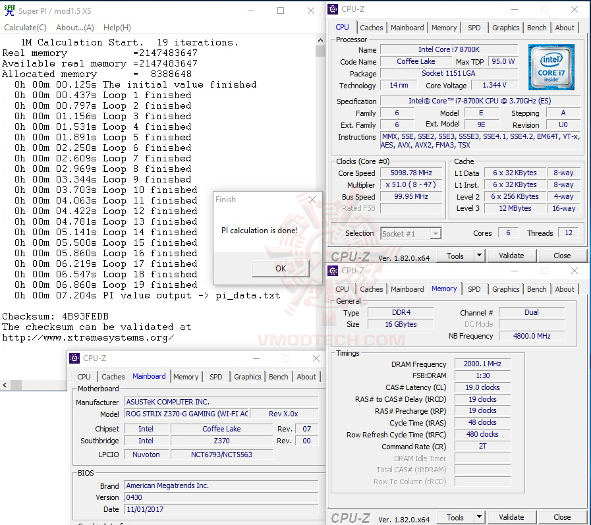Click OK in the Pi calculation done dialog
The height and width of the screenshot is (525, 591).
279,269
